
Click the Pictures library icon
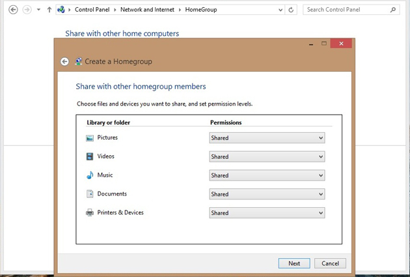(x=90, y=138)
